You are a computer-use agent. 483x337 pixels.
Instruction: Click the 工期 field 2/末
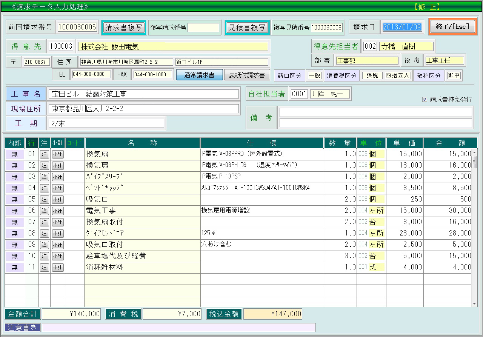106,123
